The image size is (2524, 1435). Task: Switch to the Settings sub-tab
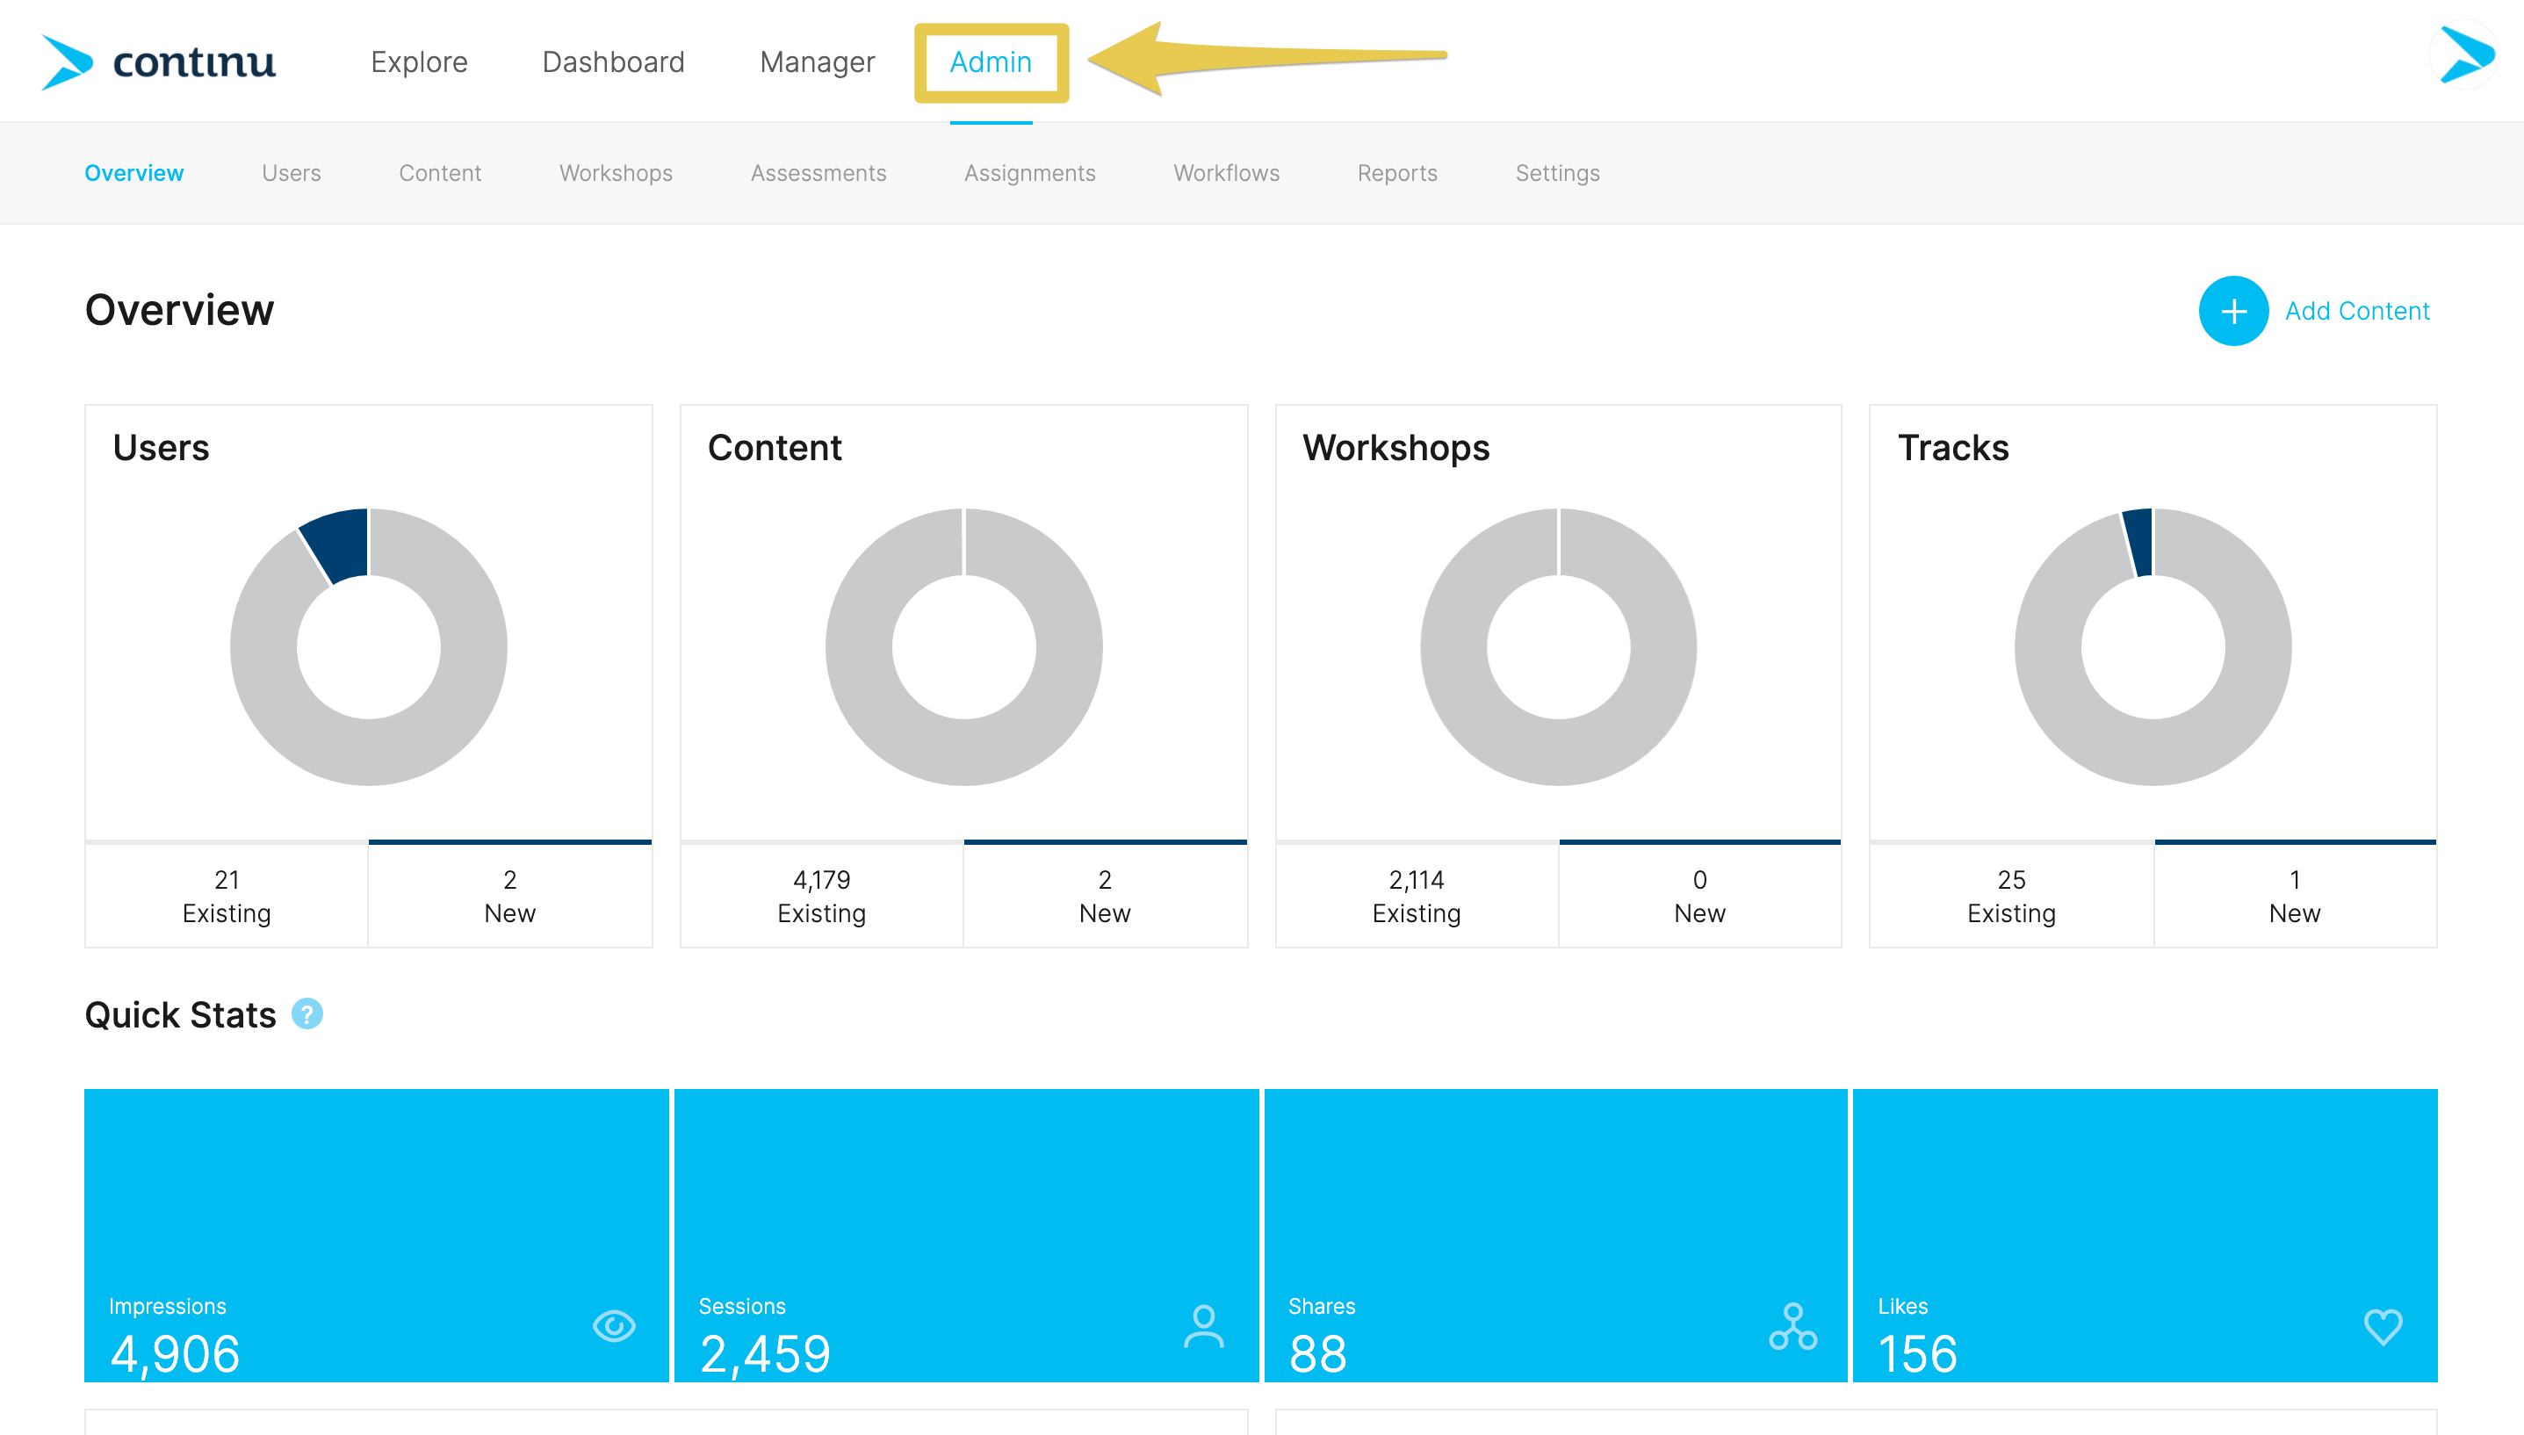tap(1558, 174)
